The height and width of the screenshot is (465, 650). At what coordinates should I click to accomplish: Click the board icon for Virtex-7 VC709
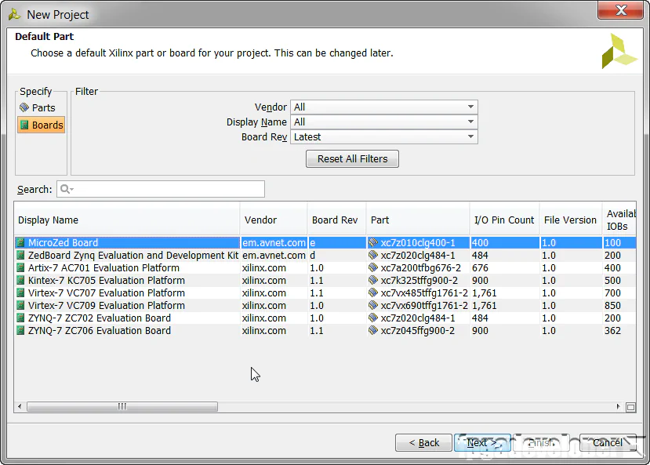coord(21,305)
